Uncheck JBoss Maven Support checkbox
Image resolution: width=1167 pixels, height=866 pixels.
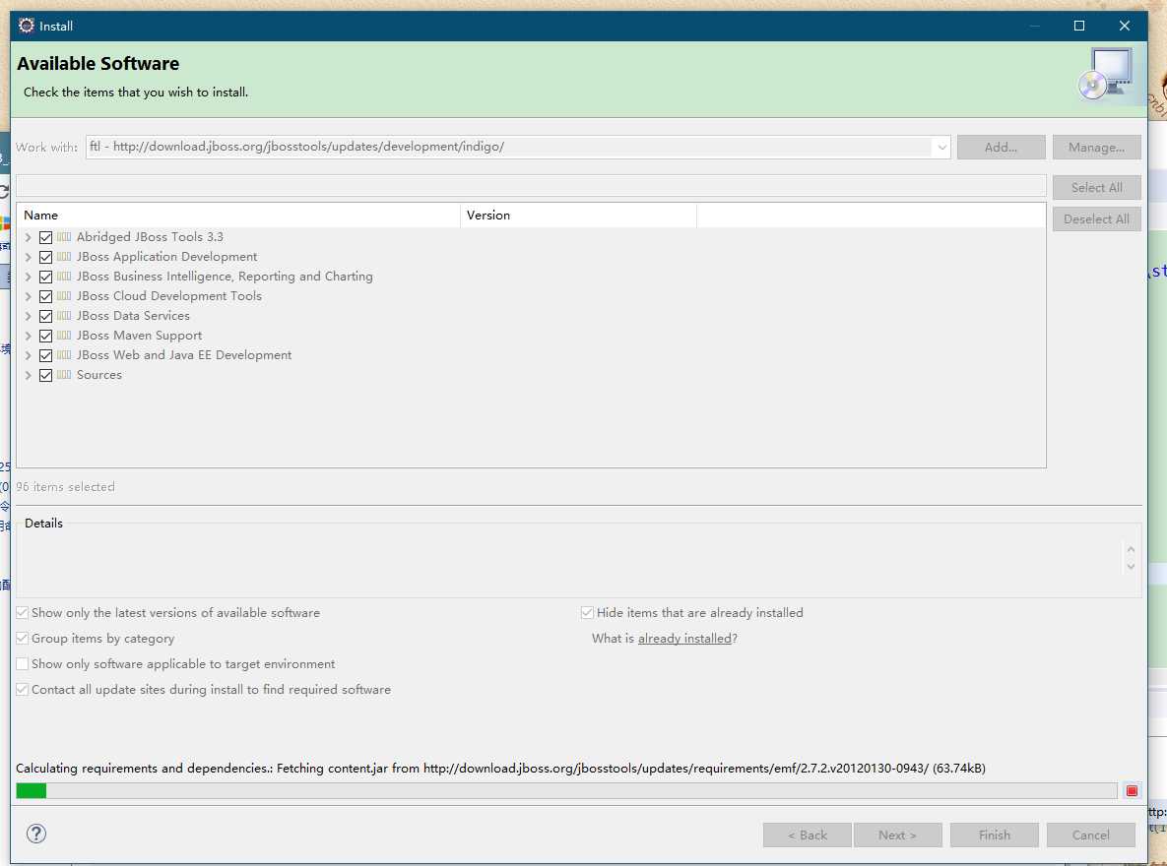tap(45, 336)
